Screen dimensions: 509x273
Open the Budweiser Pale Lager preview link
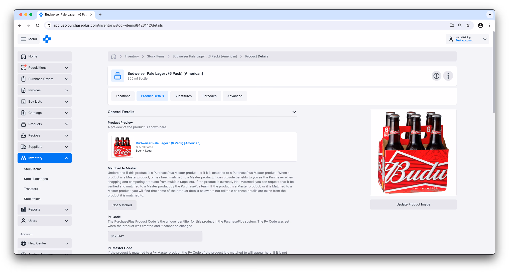[168, 143]
